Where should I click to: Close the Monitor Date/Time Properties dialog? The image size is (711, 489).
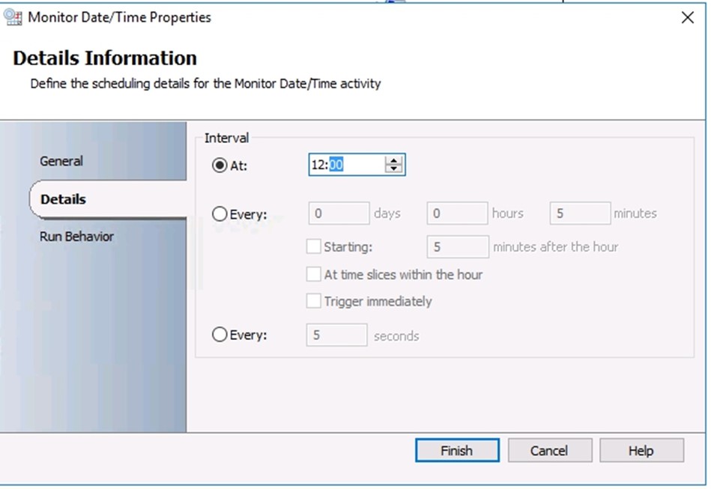(688, 18)
